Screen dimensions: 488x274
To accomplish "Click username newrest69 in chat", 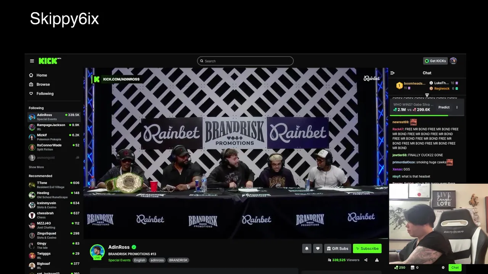I will coord(400,122).
